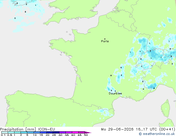Image resolution: width=176 pixels, height=136 pixels.
Task: Pick the 45–50 mm legend swatch
Action: pos(82,132)
